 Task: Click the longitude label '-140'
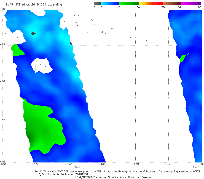pos(69,164)
